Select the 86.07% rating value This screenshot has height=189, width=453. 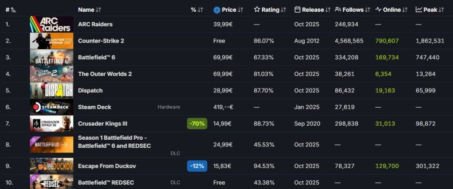[264, 41]
